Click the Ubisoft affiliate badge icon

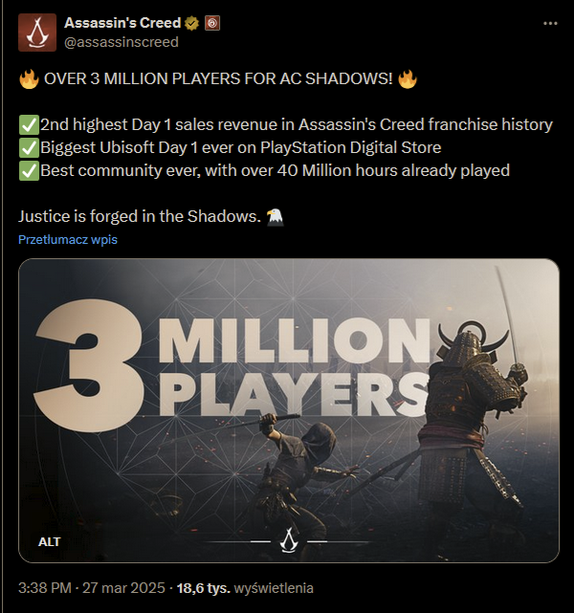click(x=212, y=23)
